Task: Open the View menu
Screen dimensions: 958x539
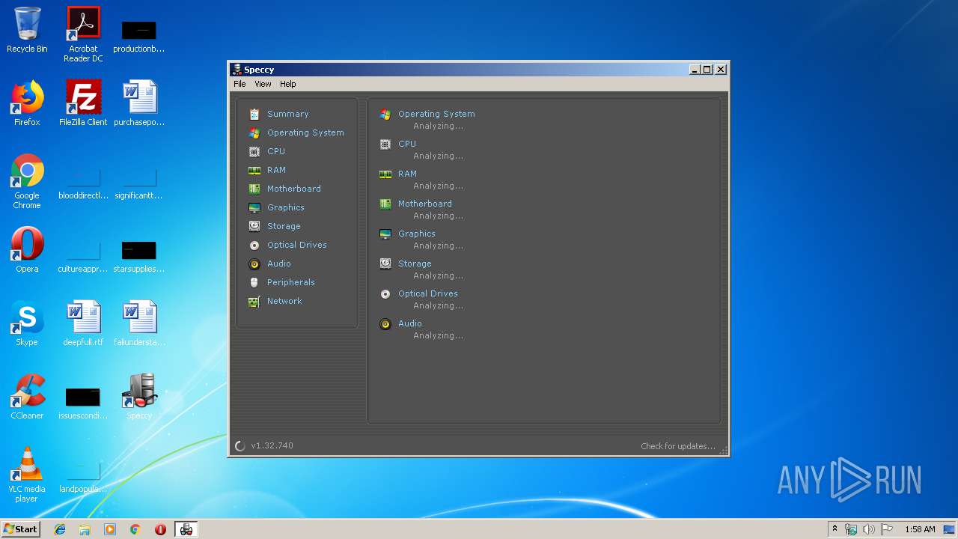Action: (263, 84)
